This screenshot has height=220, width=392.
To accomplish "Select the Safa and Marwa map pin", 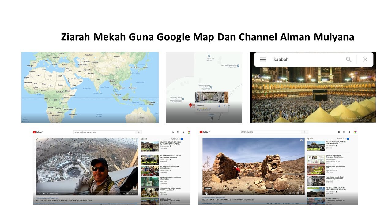I will (211, 87).
